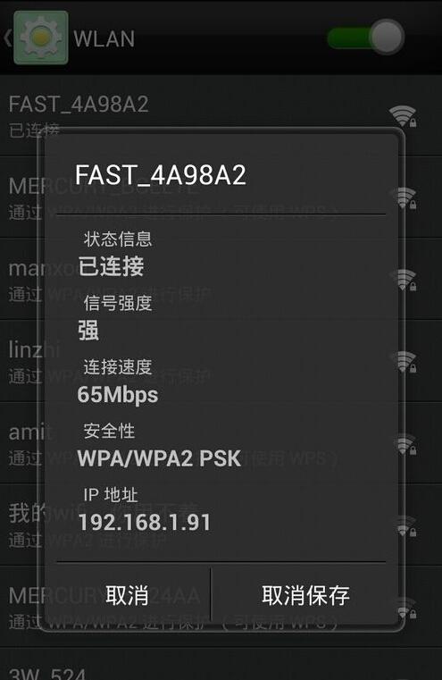Tap the WPA/WPA2 PSK security value

point(159,458)
